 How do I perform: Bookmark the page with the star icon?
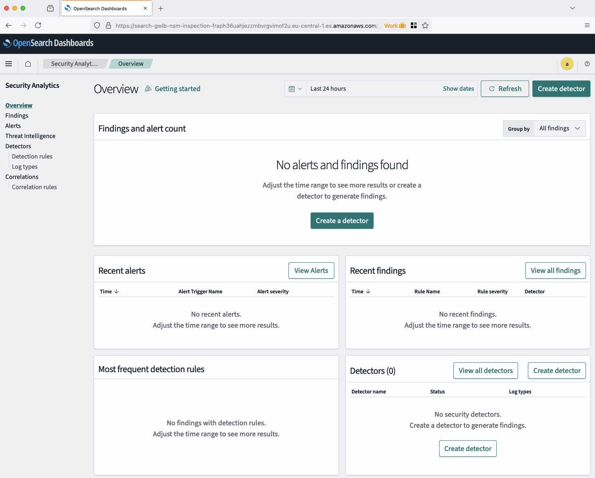tap(425, 25)
